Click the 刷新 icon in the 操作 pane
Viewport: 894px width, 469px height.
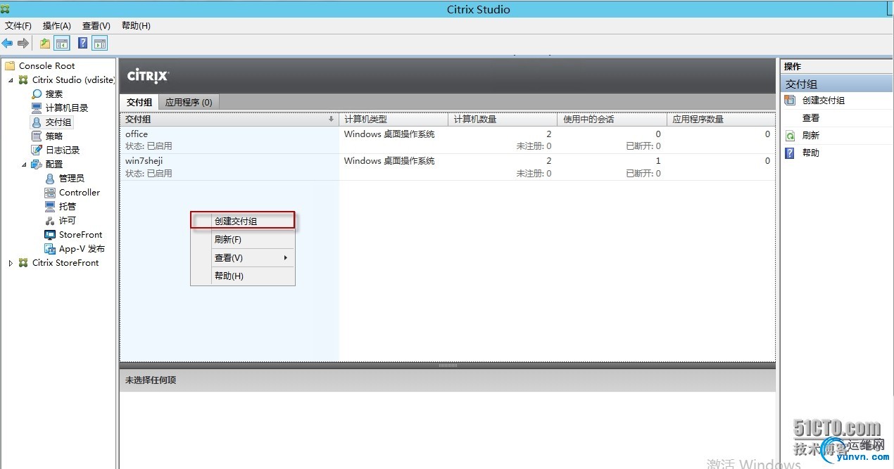tap(790, 136)
